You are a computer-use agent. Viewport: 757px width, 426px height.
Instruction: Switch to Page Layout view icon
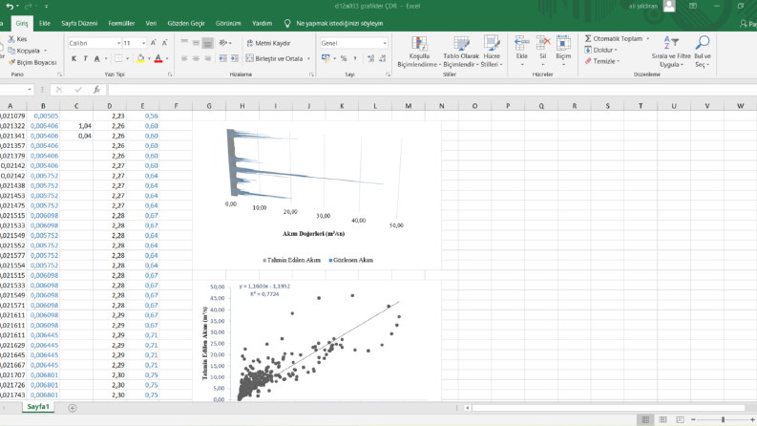click(x=662, y=419)
